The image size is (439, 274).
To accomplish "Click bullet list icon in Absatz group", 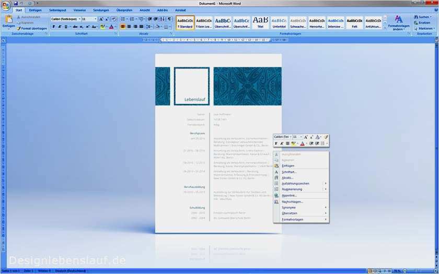I will coord(123,19).
